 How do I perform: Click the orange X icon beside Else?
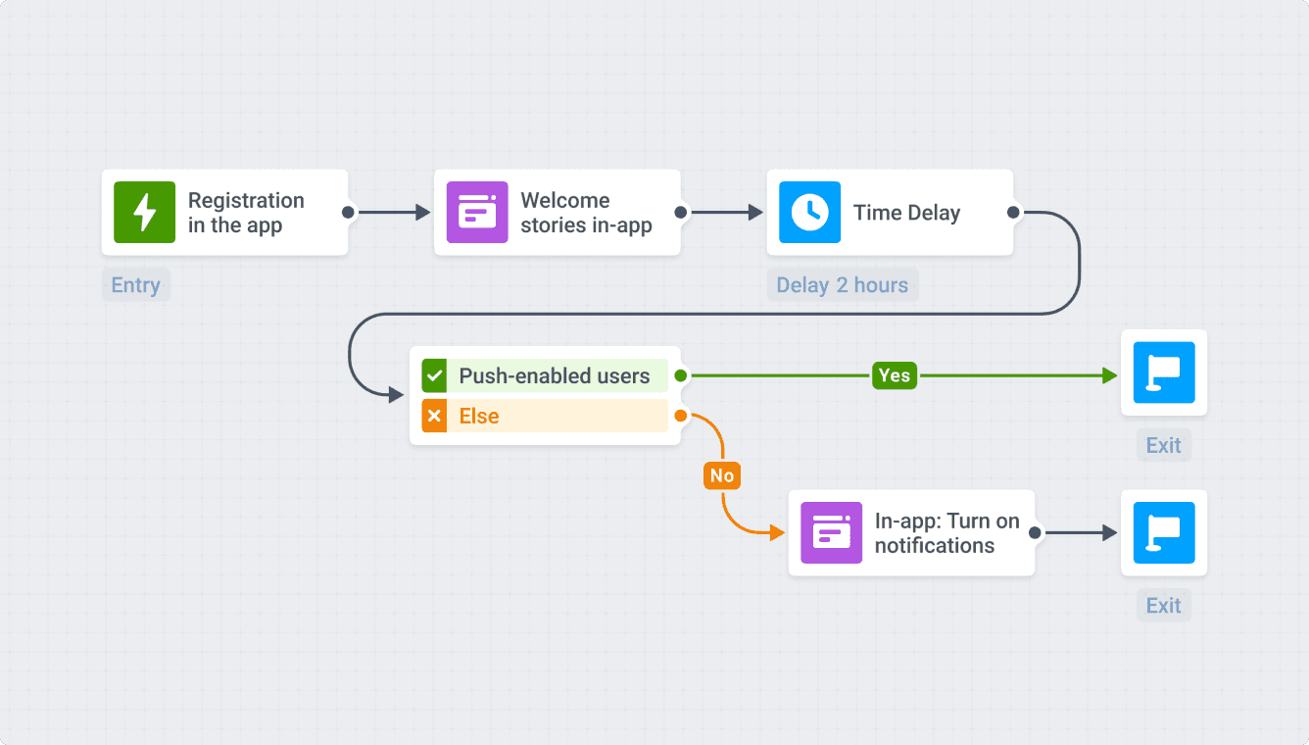pyautogui.click(x=434, y=416)
